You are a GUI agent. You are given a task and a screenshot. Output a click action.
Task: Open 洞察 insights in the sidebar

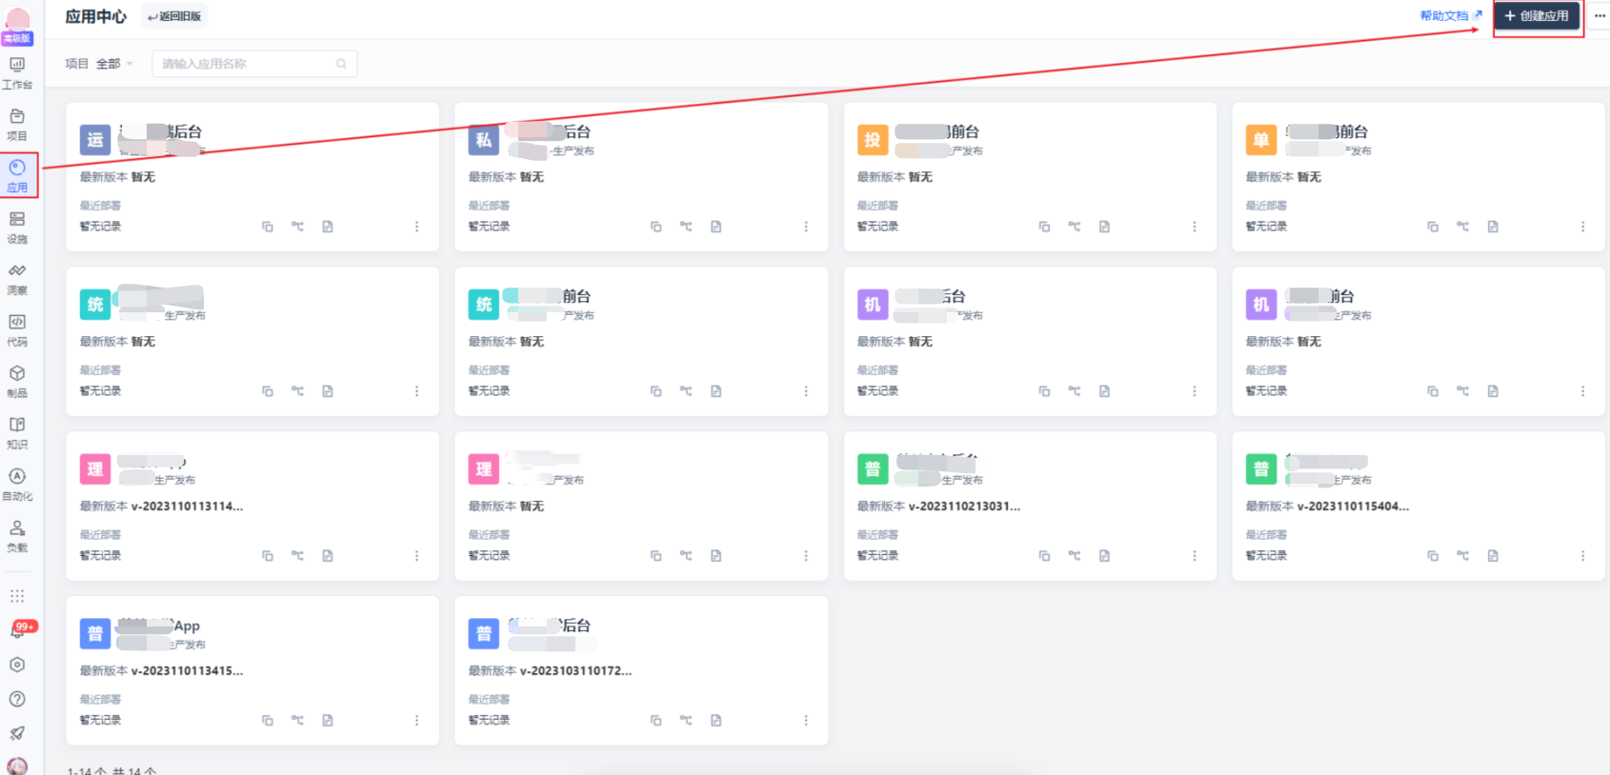(17, 279)
